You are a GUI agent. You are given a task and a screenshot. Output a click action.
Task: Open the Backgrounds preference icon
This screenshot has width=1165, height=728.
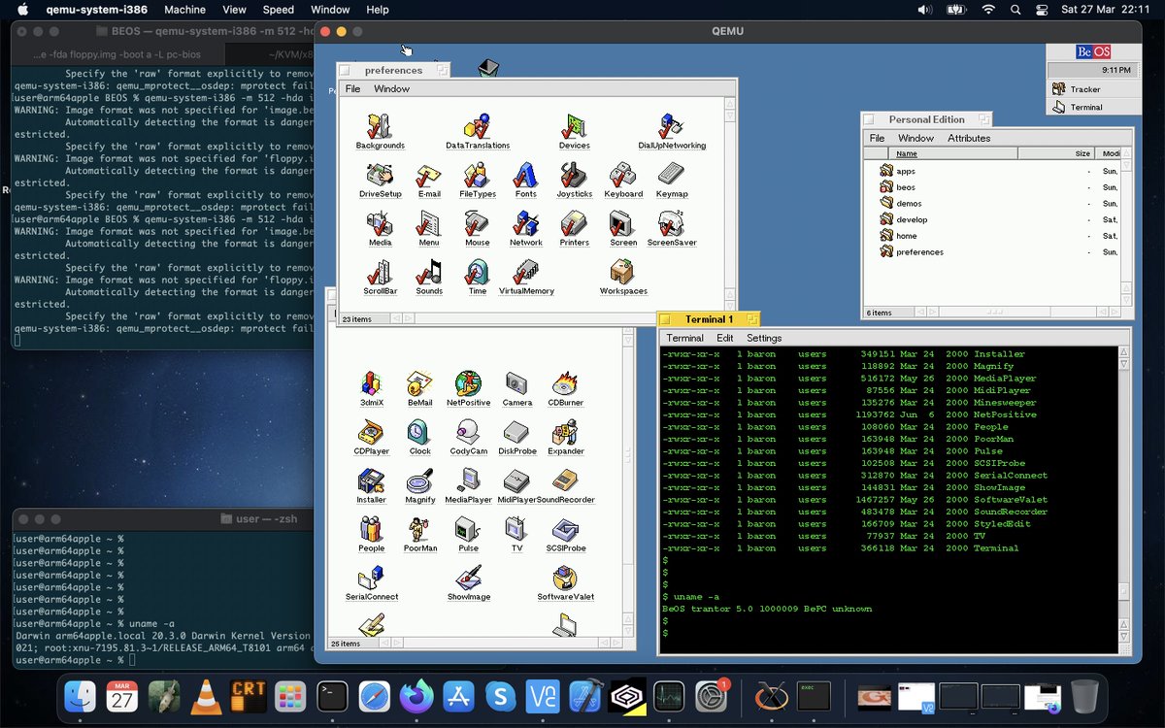tap(380, 127)
